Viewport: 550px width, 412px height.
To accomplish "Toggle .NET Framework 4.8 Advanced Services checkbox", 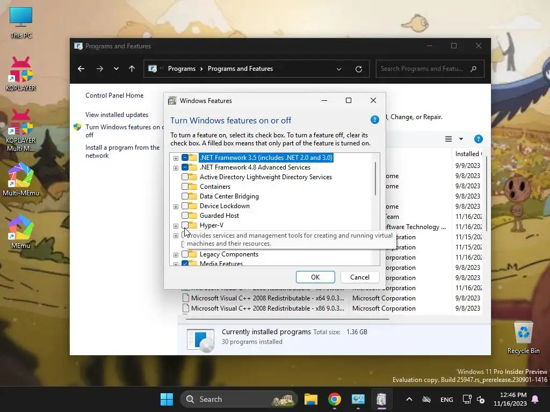I will 185,167.
